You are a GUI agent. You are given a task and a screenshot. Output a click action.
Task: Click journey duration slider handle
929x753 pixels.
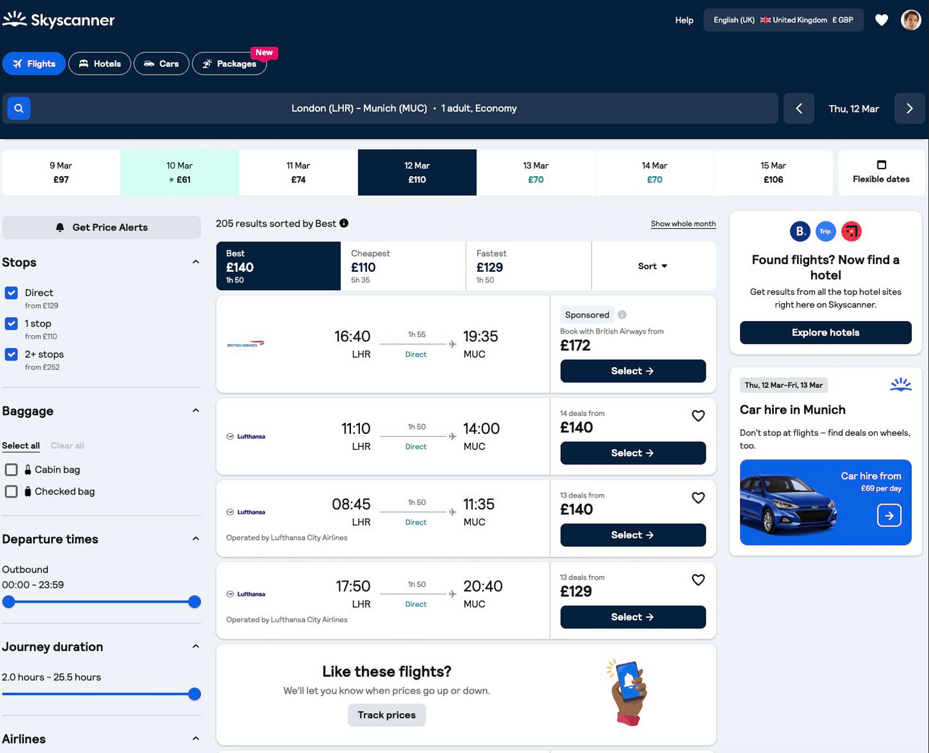(195, 694)
